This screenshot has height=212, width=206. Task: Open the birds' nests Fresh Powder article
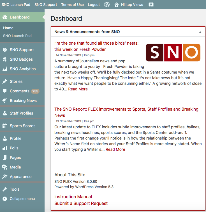(96, 46)
